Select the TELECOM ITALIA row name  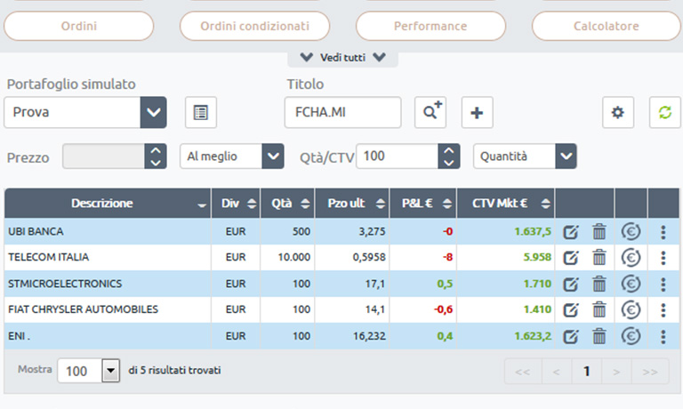[48, 257]
